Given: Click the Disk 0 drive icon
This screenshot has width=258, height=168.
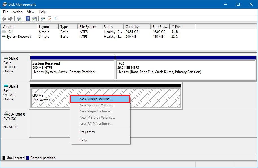Looking at the screenshot, I should (6, 58).
